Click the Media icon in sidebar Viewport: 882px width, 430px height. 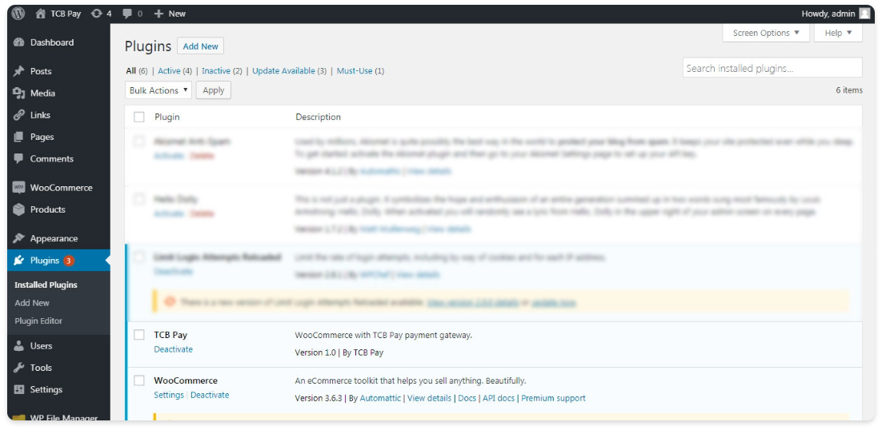tap(19, 94)
